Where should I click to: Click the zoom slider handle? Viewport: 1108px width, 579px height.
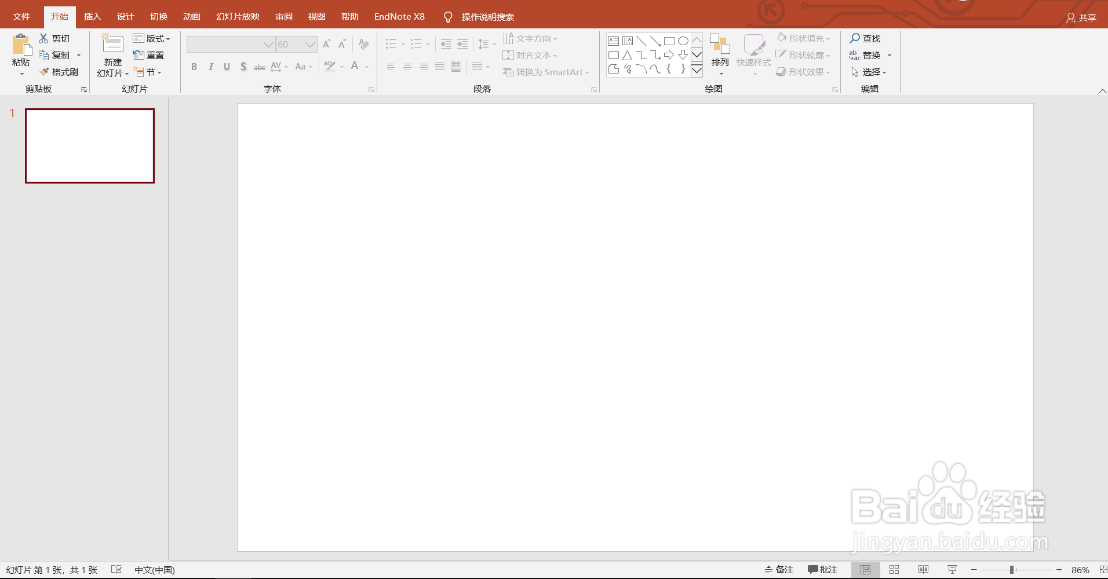pyautogui.click(x=1012, y=570)
